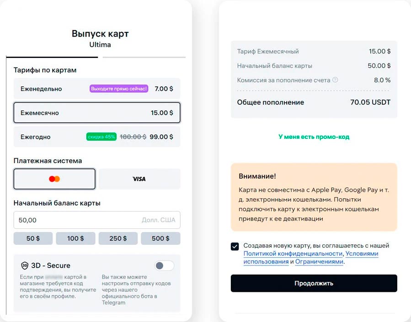411x322 pixels.
Task: Select the VISA payment system
Action: click(x=139, y=179)
